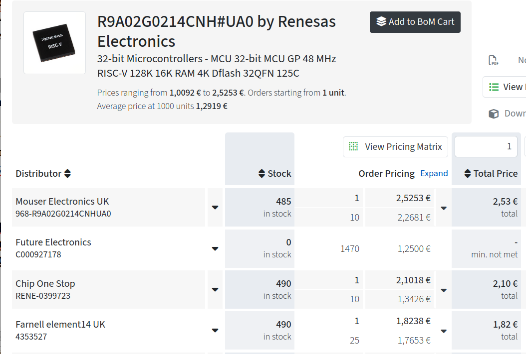Click the 2,1018 € Chip One Stop price
The height and width of the screenshot is (354, 526).
pyautogui.click(x=413, y=280)
